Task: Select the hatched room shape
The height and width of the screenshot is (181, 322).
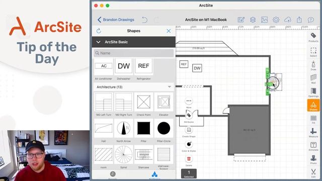Action: click(104, 154)
